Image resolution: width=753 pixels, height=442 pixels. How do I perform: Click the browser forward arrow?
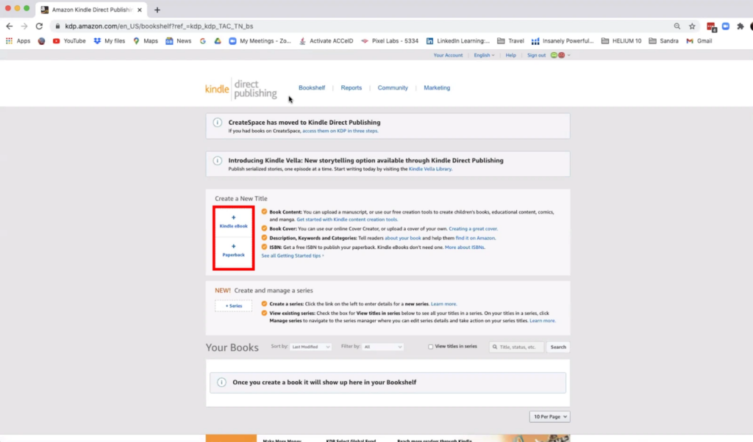tap(24, 26)
